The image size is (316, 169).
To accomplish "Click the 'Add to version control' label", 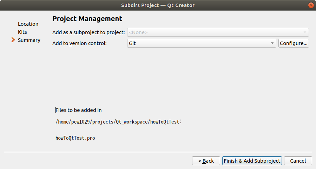I will click(x=79, y=43).
